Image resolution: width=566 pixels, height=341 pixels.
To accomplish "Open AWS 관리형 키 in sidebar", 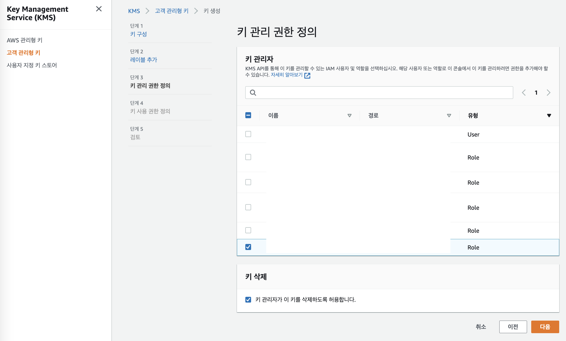I will (x=25, y=40).
